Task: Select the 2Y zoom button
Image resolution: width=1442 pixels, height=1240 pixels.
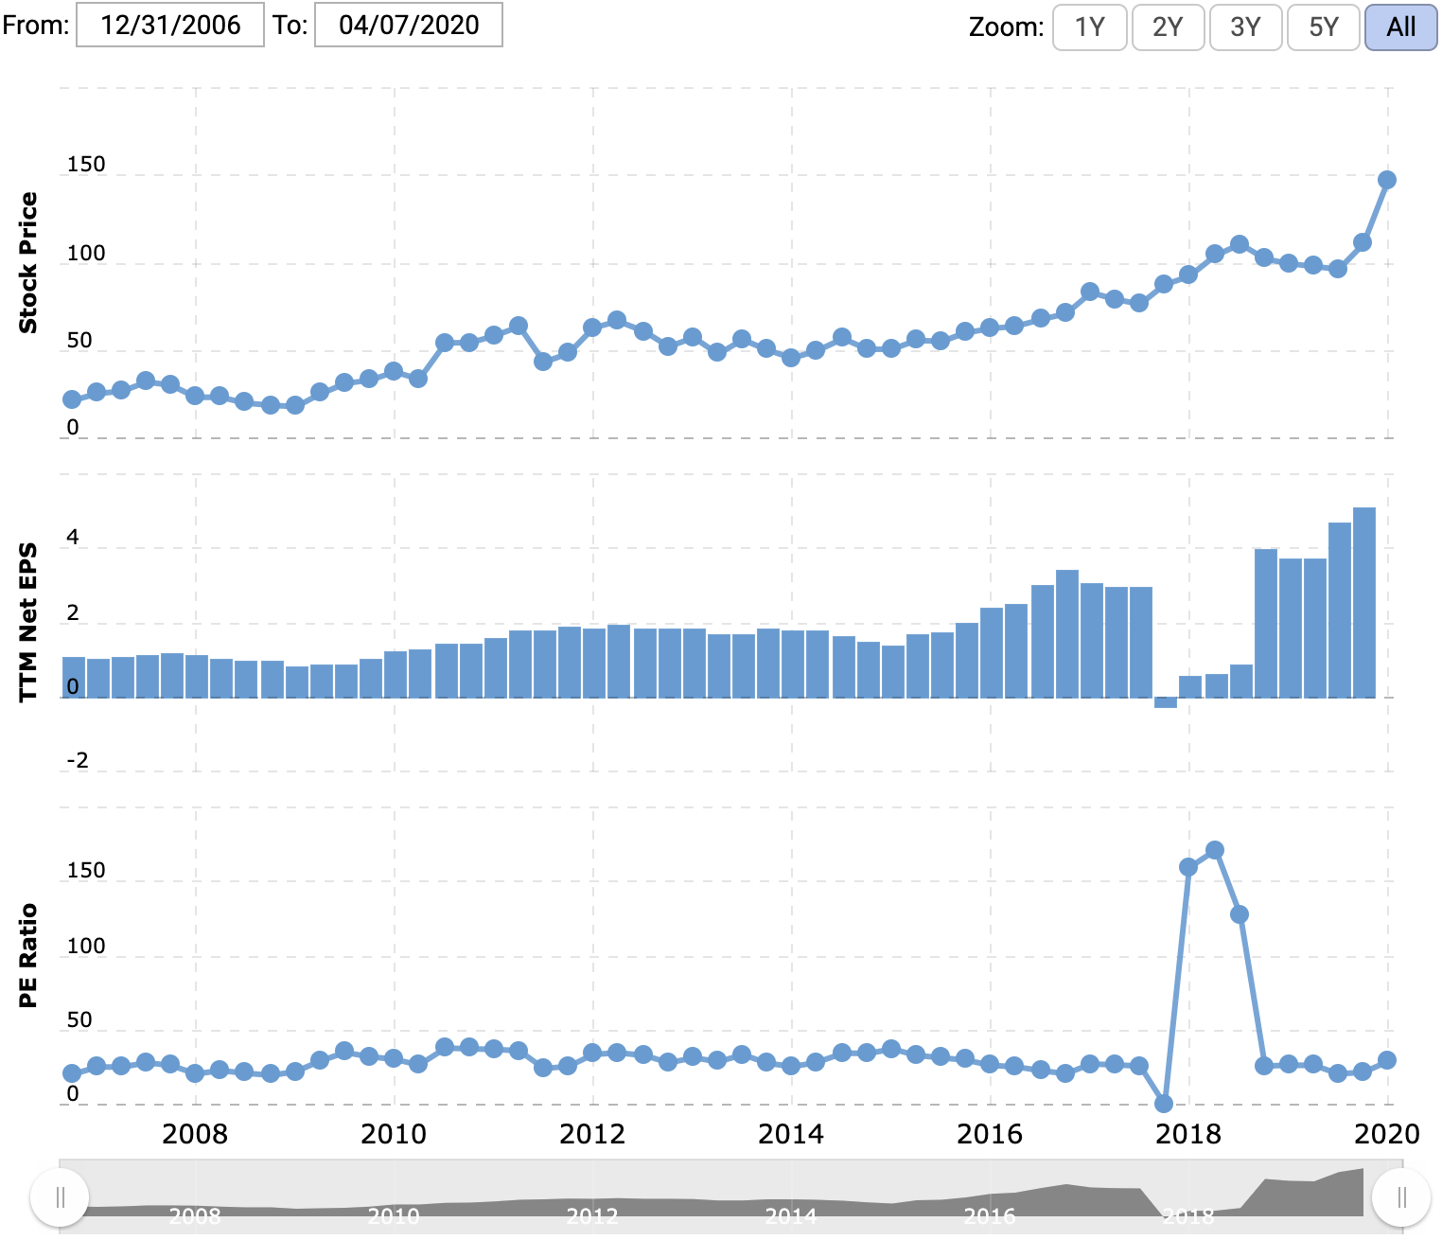Action: 1168,27
